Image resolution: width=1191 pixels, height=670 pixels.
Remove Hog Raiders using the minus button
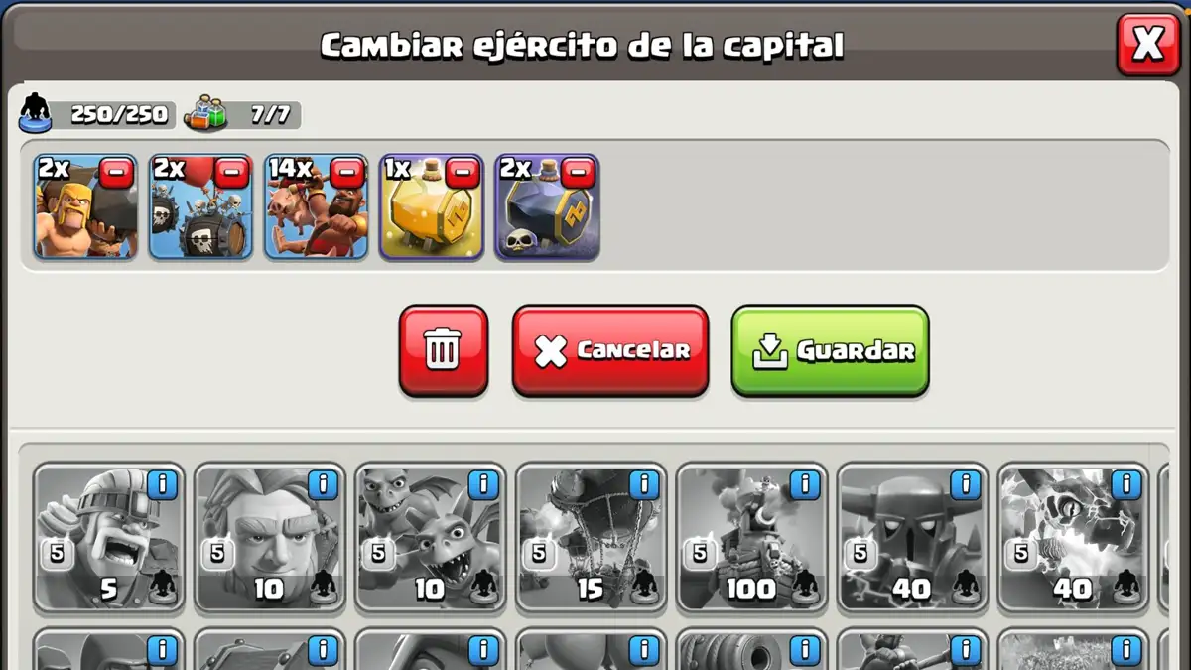[347, 173]
